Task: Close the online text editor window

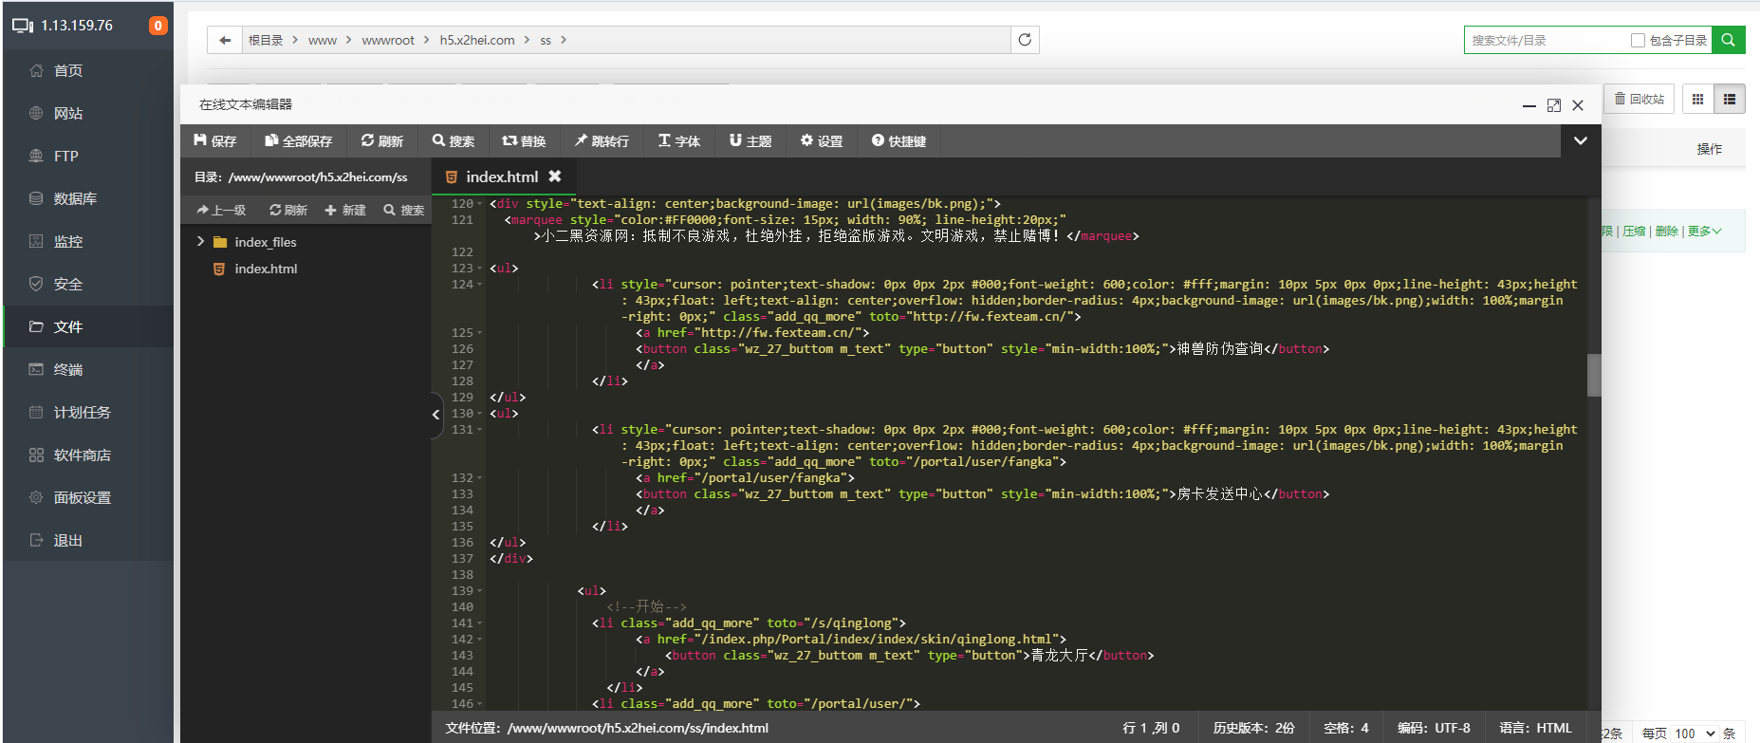Action: pyautogui.click(x=1578, y=105)
